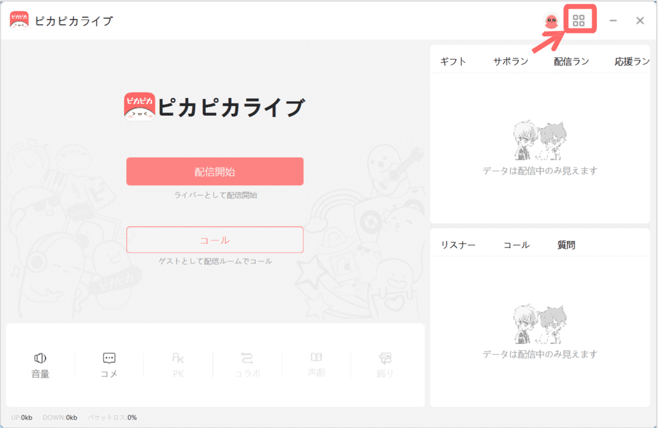
Task: Select the 質問 tab
Action: [x=566, y=245]
